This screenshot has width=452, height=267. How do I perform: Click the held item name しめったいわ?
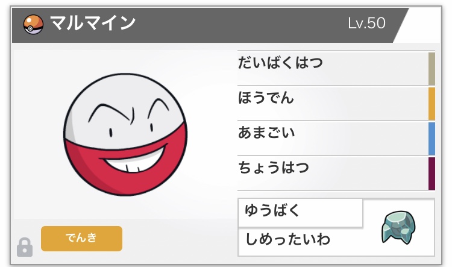pos(287,239)
